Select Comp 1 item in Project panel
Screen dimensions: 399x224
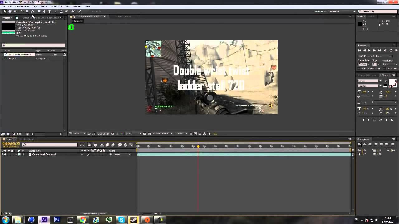[x=12, y=58]
